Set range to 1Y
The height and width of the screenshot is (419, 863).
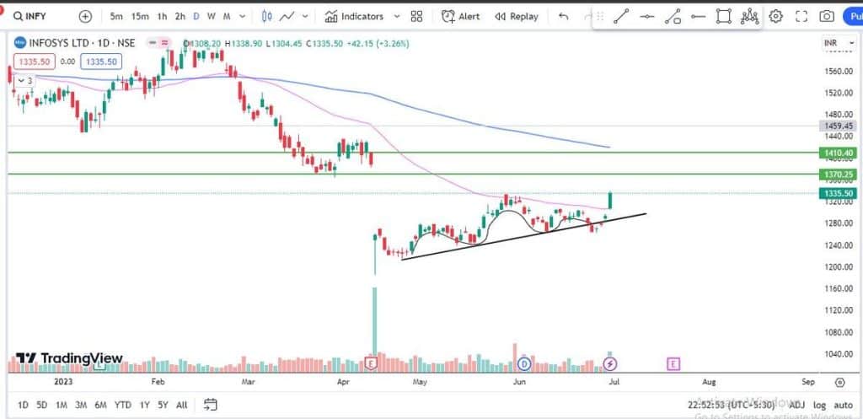pos(144,406)
